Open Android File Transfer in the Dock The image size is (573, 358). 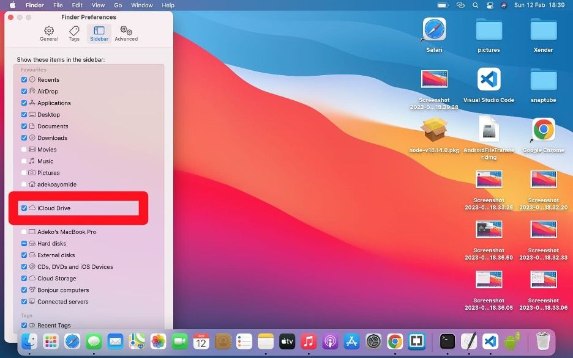pyautogui.click(x=512, y=342)
